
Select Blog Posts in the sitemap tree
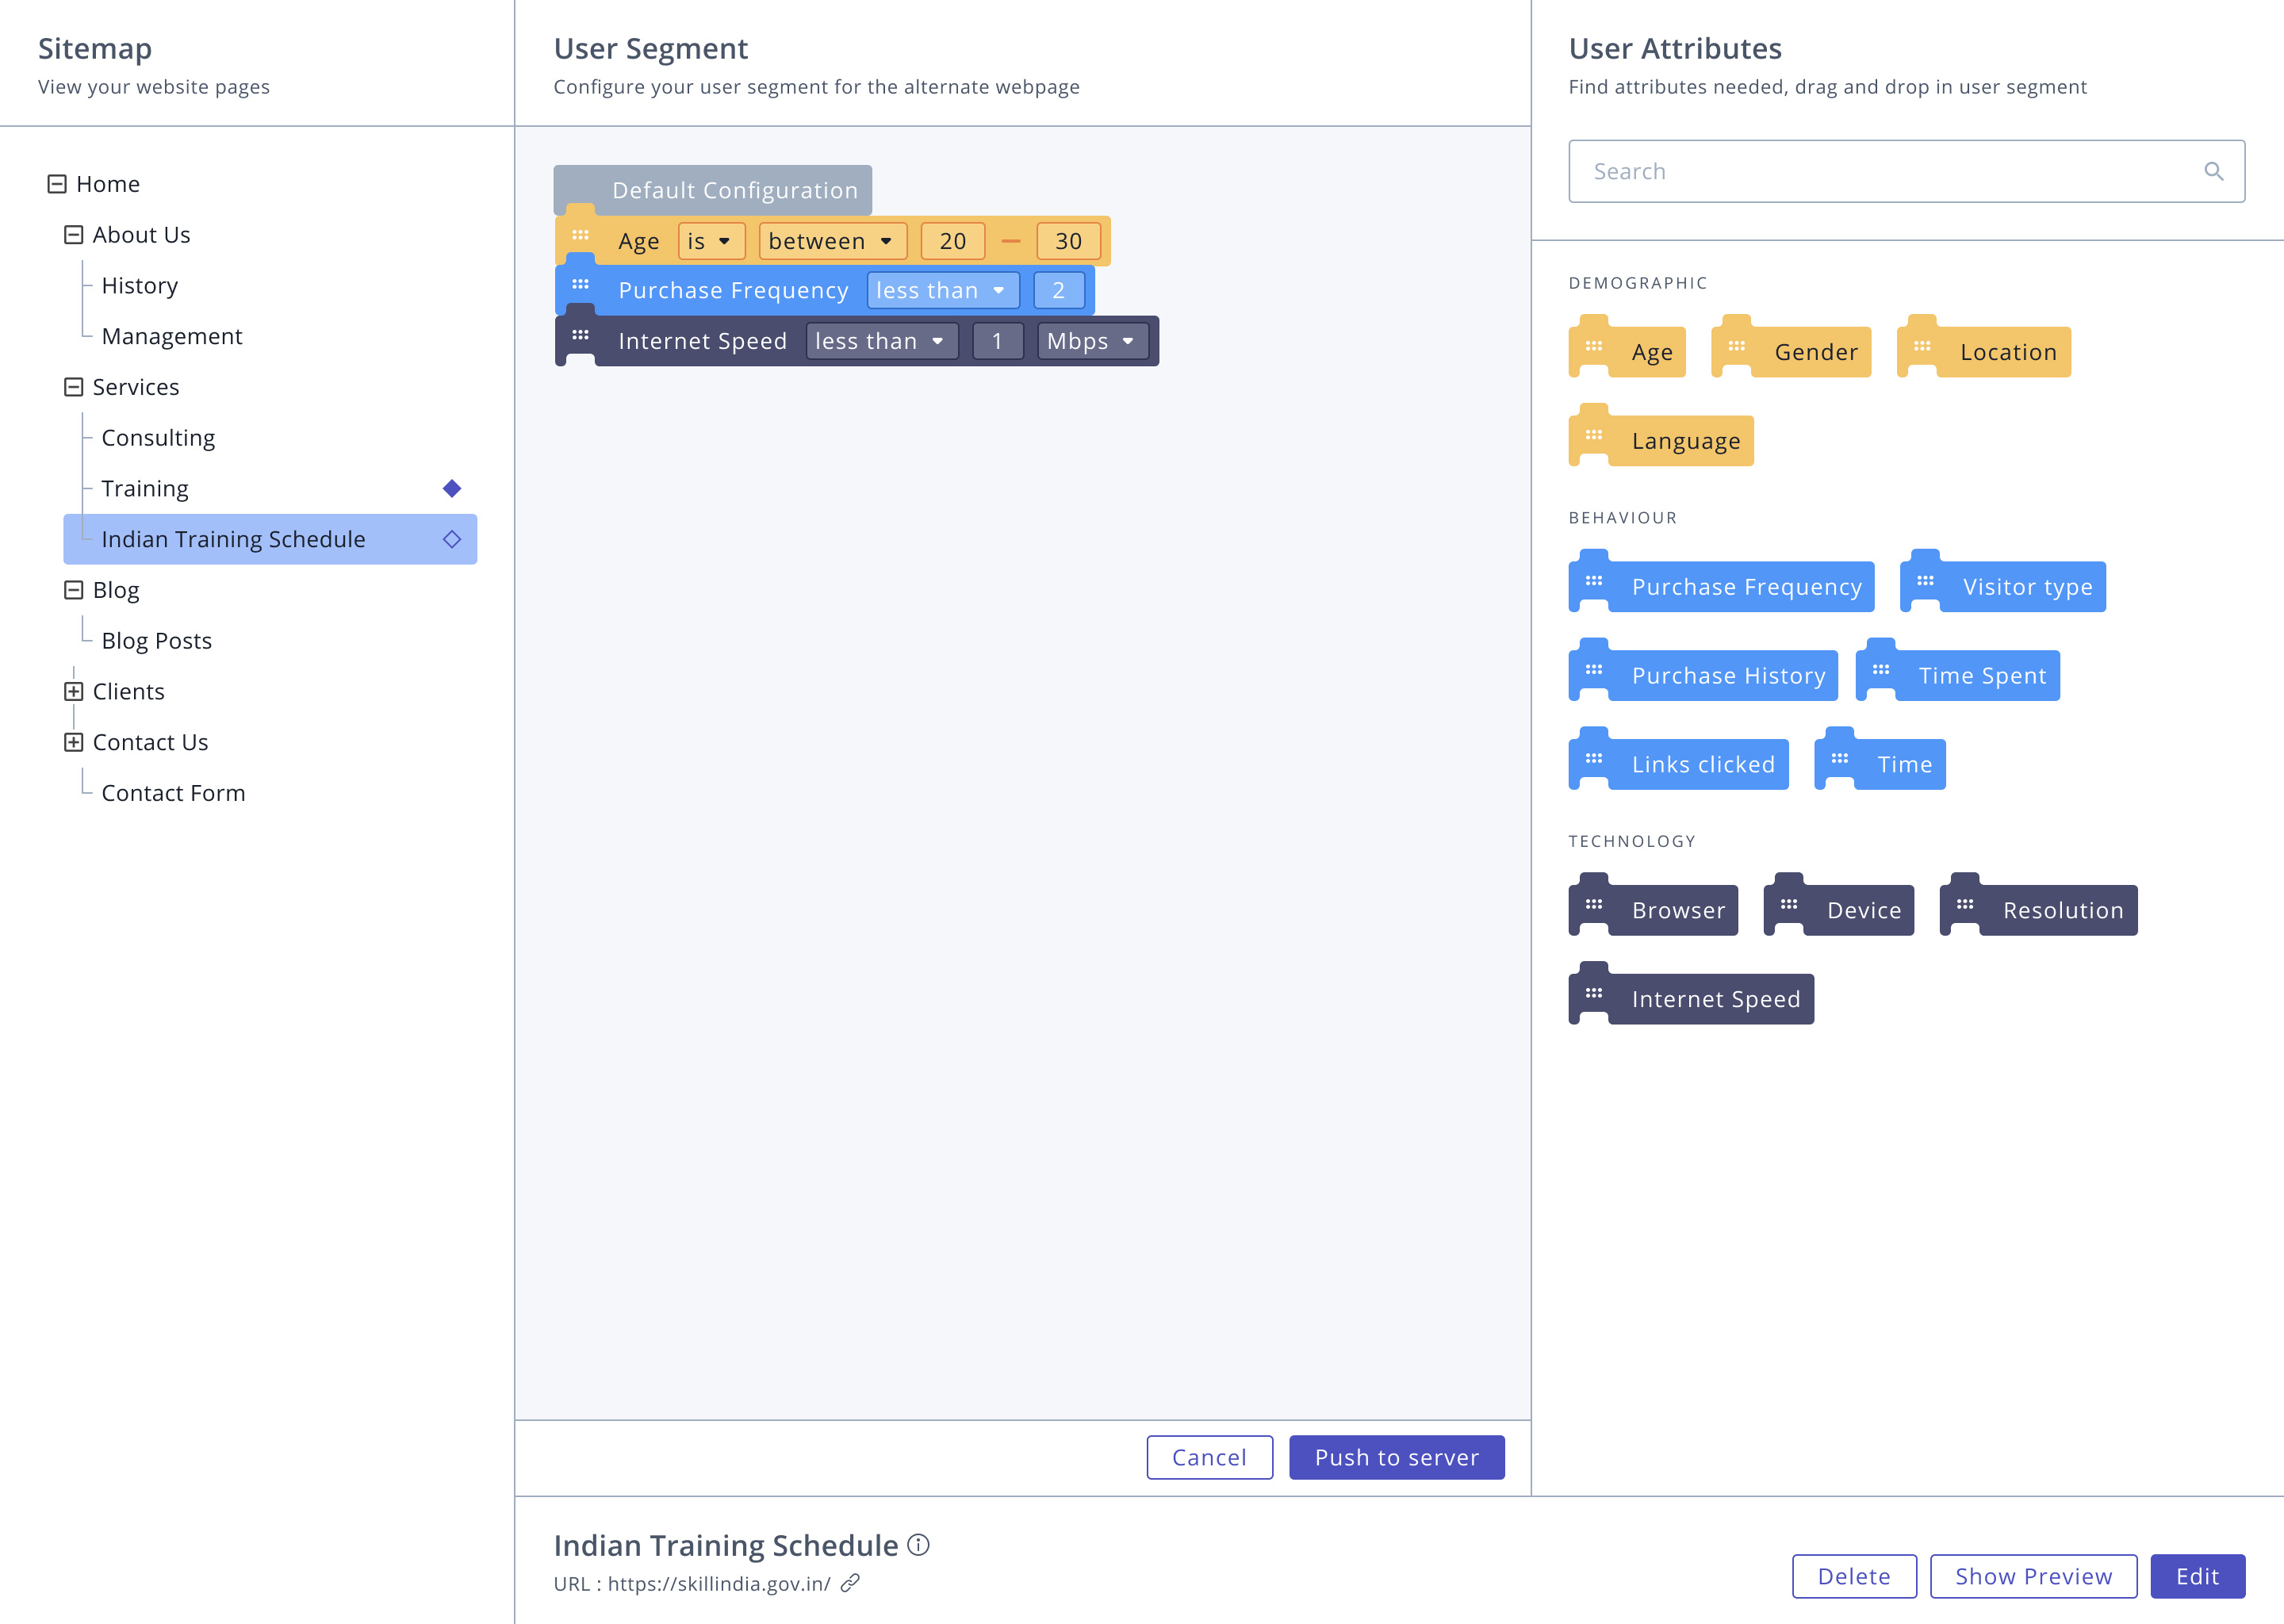(156, 640)
